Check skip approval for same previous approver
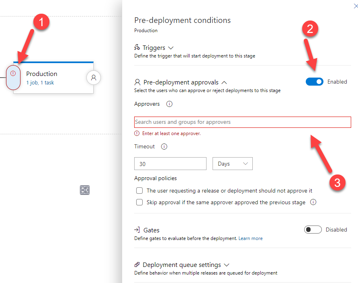The image size is (358, 283). [x=139, y=202]
